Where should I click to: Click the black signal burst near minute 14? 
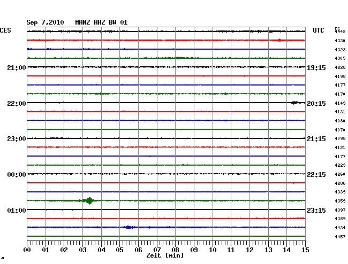295,103
